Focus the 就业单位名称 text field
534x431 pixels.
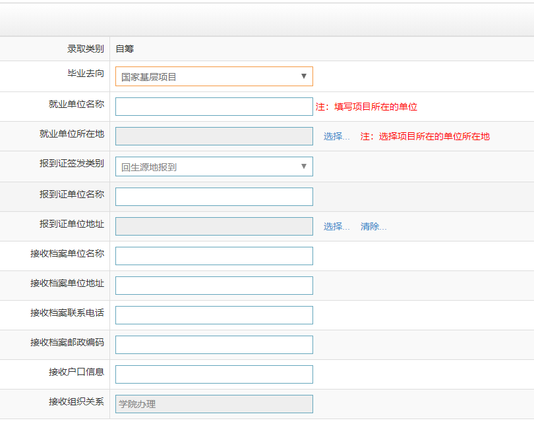pos(214,107)
